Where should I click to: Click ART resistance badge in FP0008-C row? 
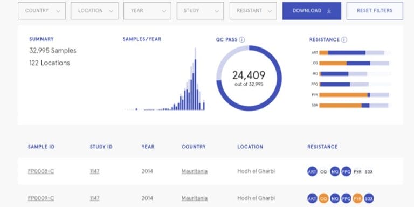coord(312,171)
